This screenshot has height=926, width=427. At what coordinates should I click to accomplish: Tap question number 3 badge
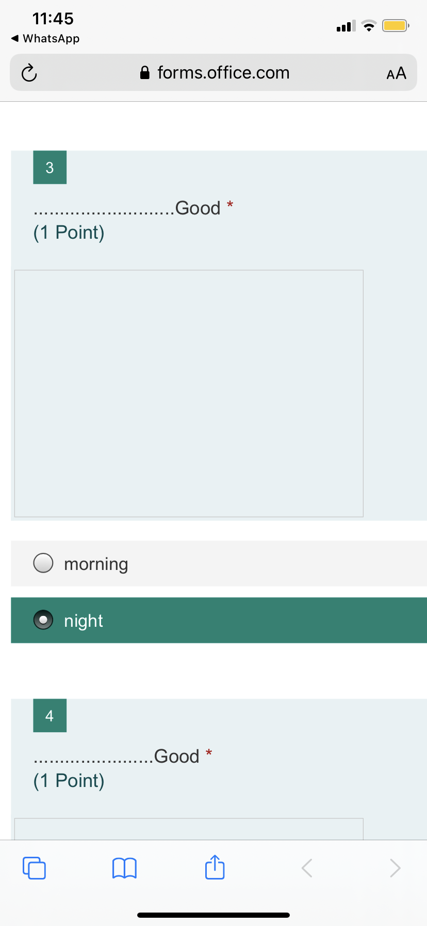50,167
